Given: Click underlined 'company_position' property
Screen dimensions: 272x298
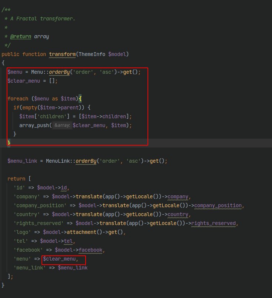Looking at the screenshot, I should point(218,206).
